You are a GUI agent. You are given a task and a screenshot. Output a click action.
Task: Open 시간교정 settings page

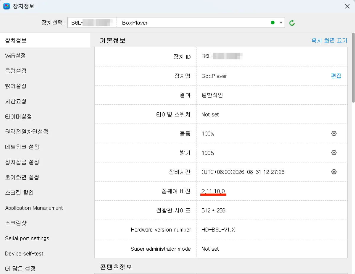pyautogui.click(x=16, y=101)
